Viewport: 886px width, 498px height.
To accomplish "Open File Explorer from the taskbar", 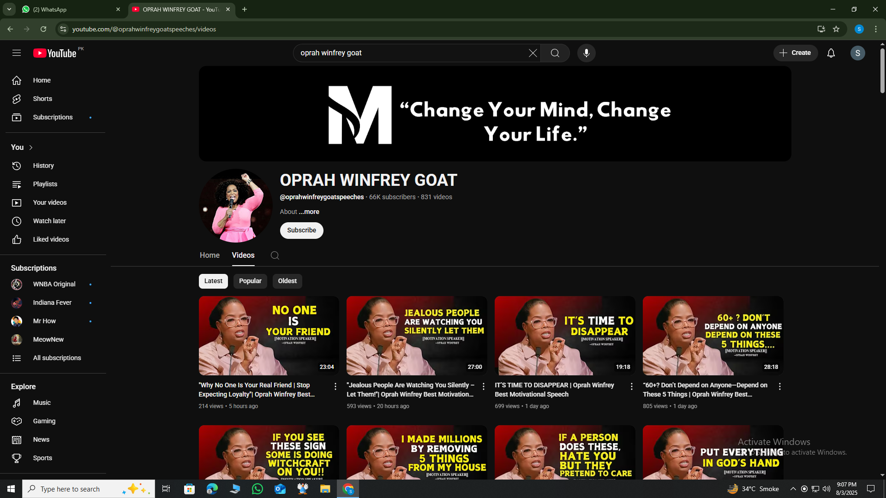I will [325, 489].
